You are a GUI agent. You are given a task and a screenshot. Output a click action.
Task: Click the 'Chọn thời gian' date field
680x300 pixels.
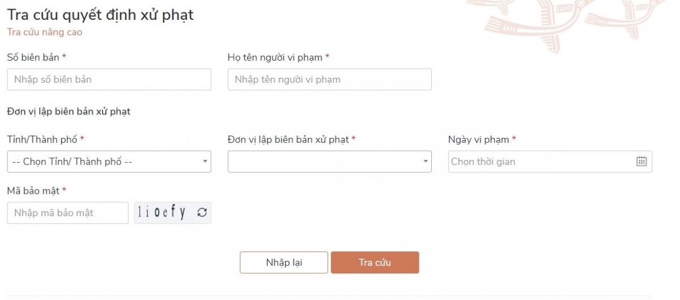point(541,162)
